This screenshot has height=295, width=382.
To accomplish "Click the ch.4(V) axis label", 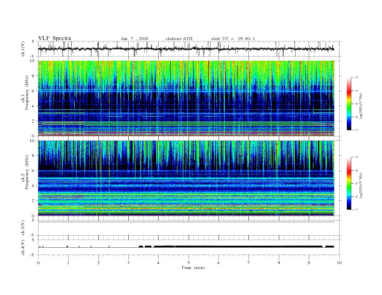I will (23, 247).
